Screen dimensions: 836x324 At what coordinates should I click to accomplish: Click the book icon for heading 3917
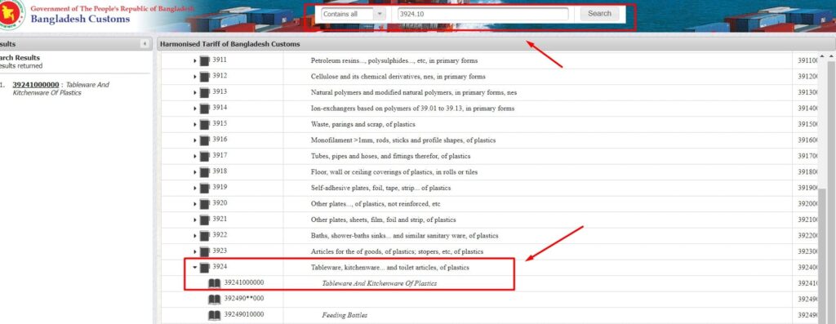pyautogui.click(x=205, y=156)
